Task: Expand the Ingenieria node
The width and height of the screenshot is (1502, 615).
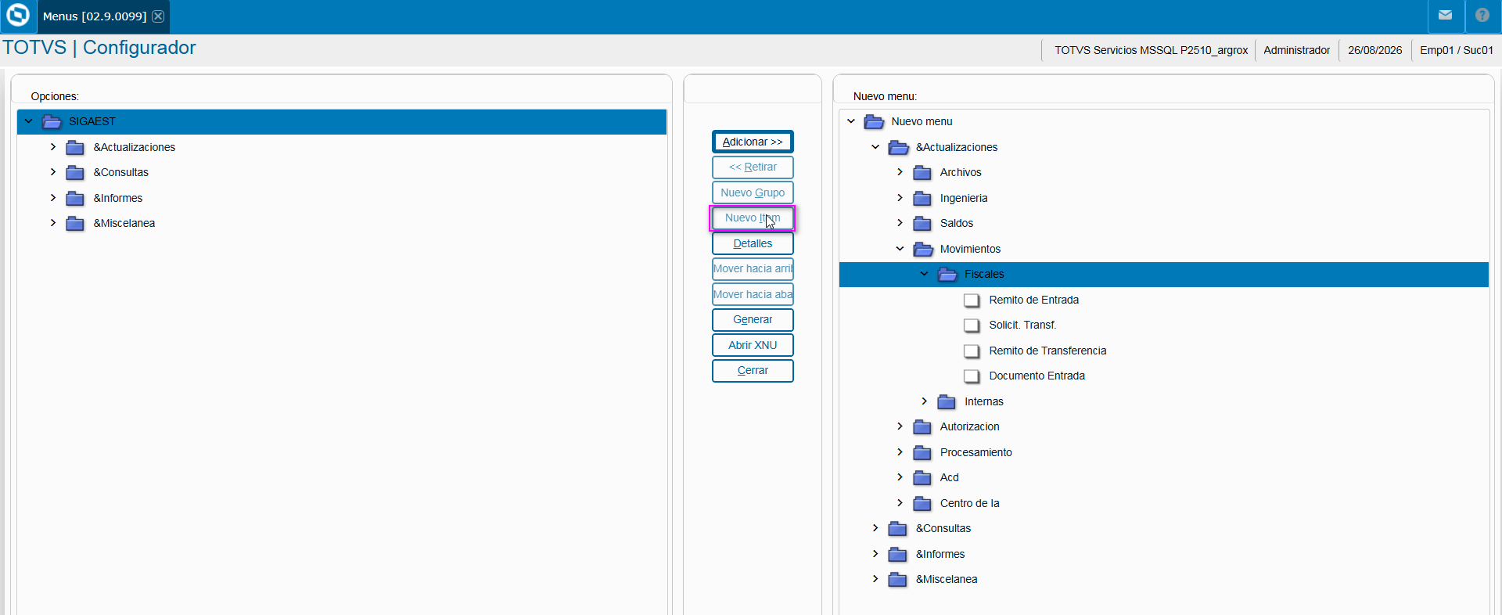Action: tap(900, 198)
